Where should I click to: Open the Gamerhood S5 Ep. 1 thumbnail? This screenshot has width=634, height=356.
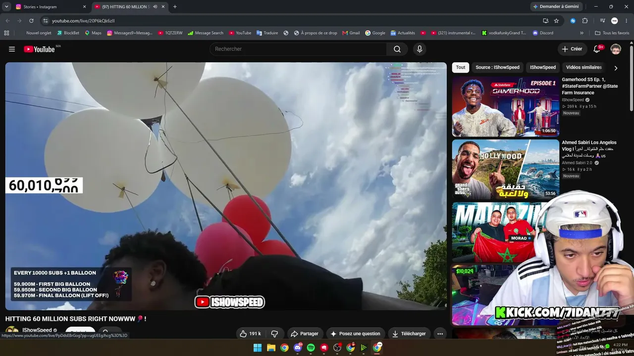tap(505, 106)
